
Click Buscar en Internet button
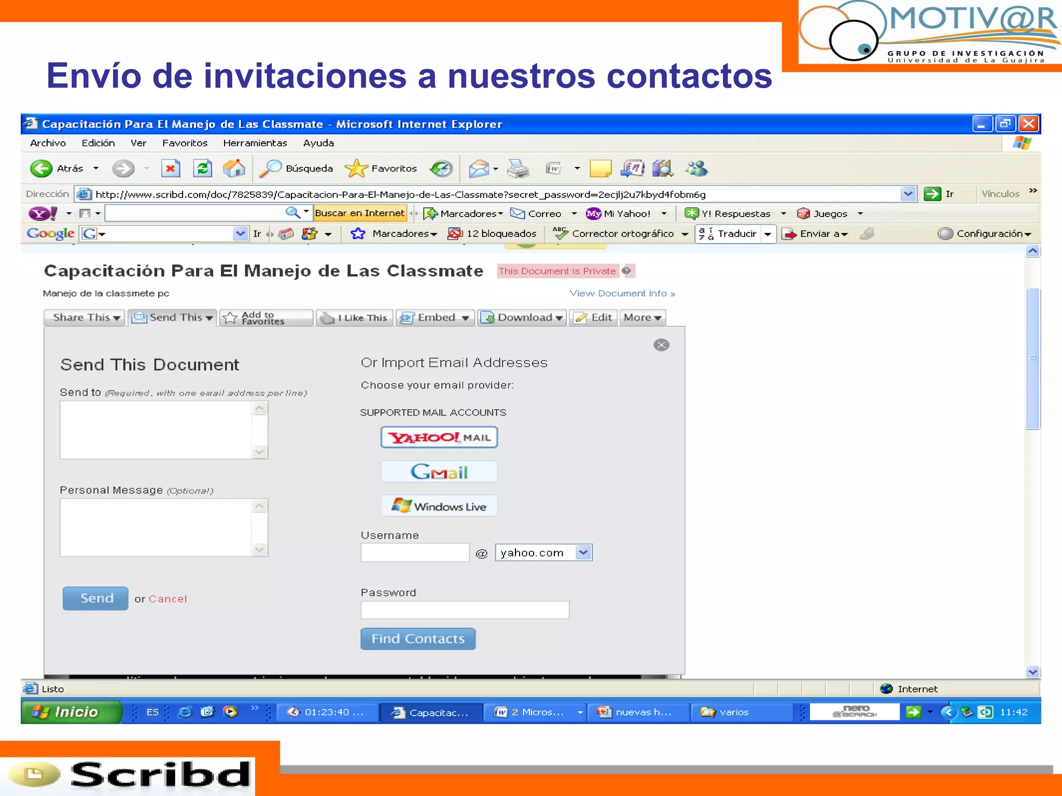(x=359, y=213)
